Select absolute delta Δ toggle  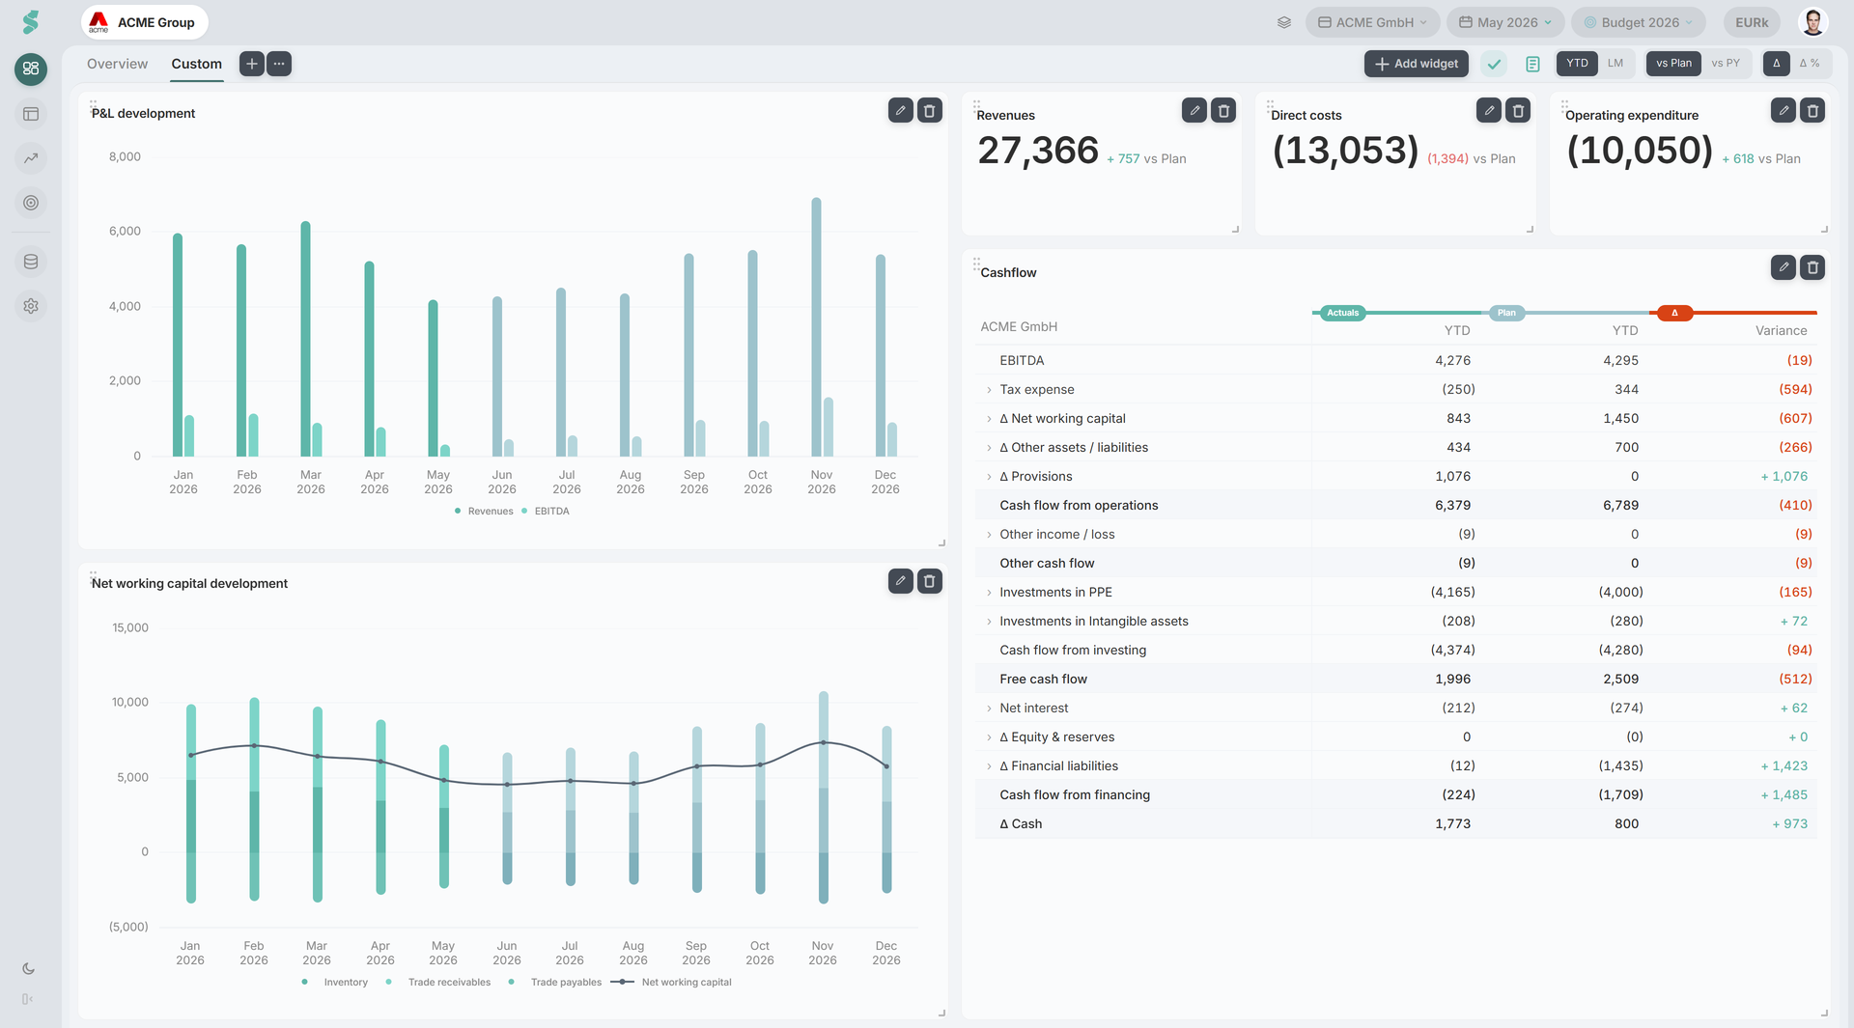click(1776, 64)
